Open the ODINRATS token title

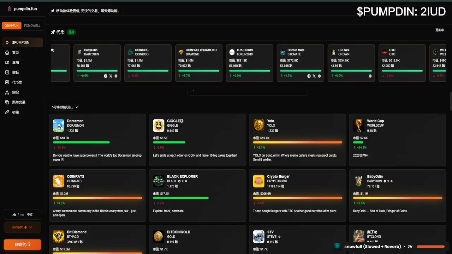tap(76, 176)
